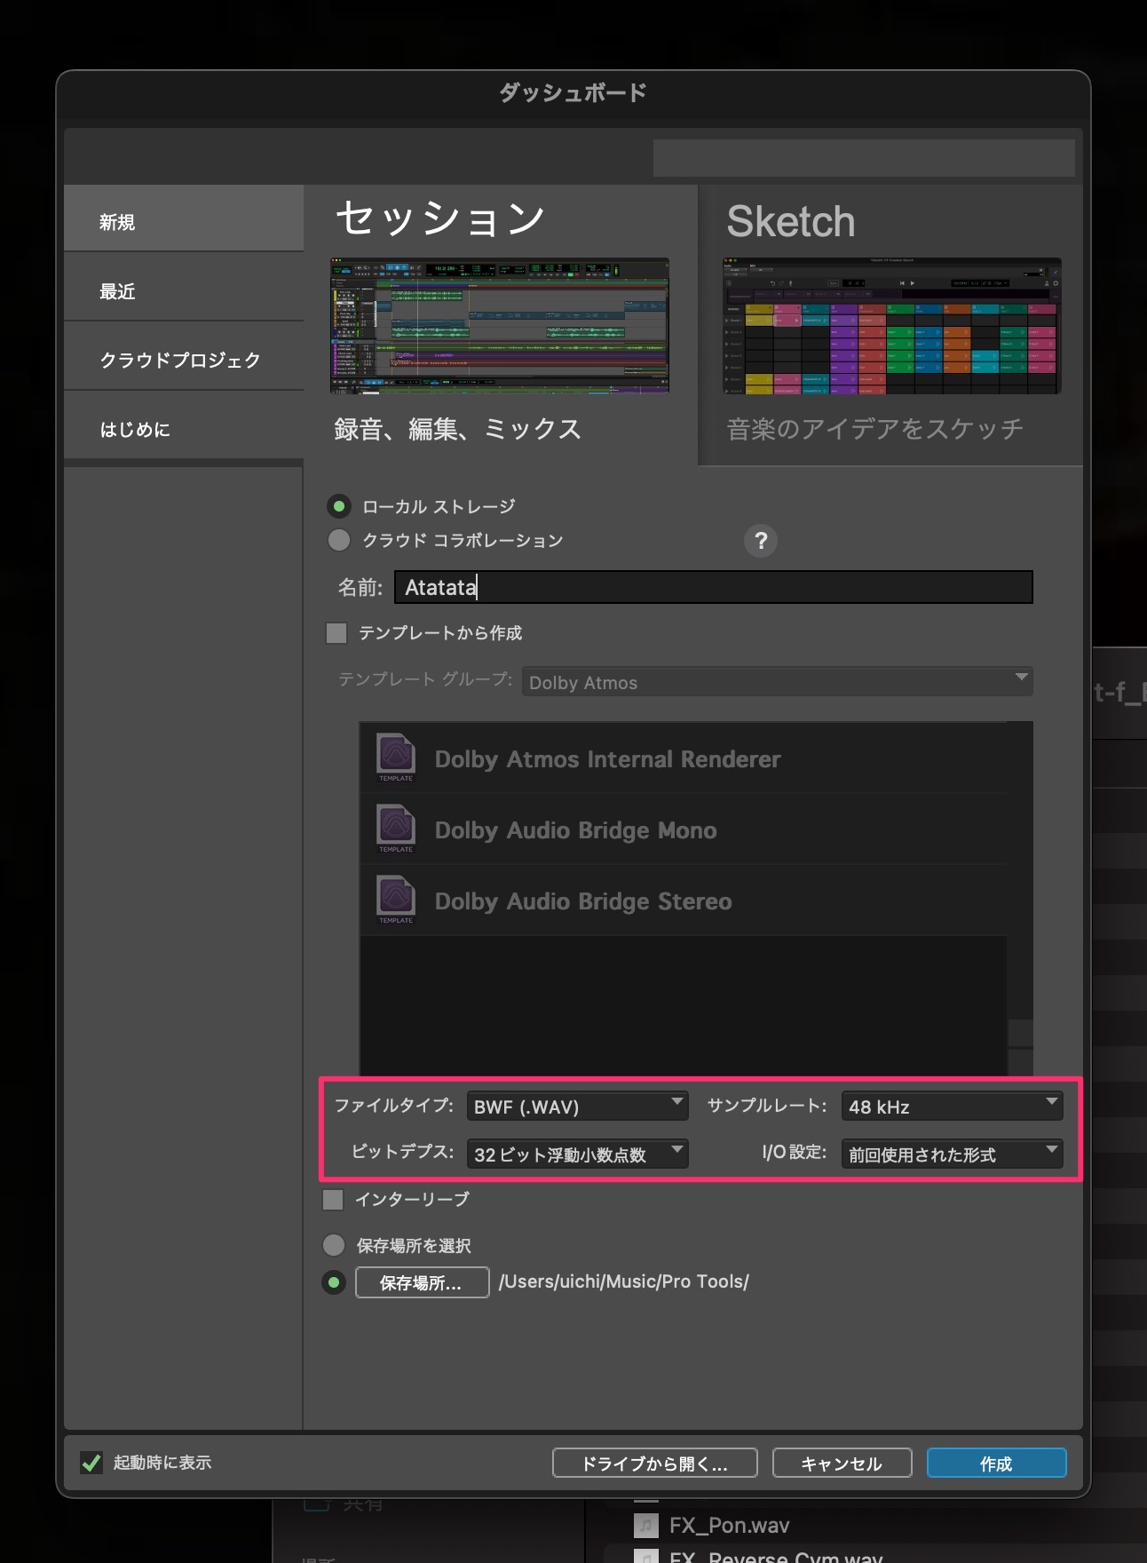The image size is (1147, 1563).
Task: Click the 録音、編集、ミックス caption
Action: [458, 429]
